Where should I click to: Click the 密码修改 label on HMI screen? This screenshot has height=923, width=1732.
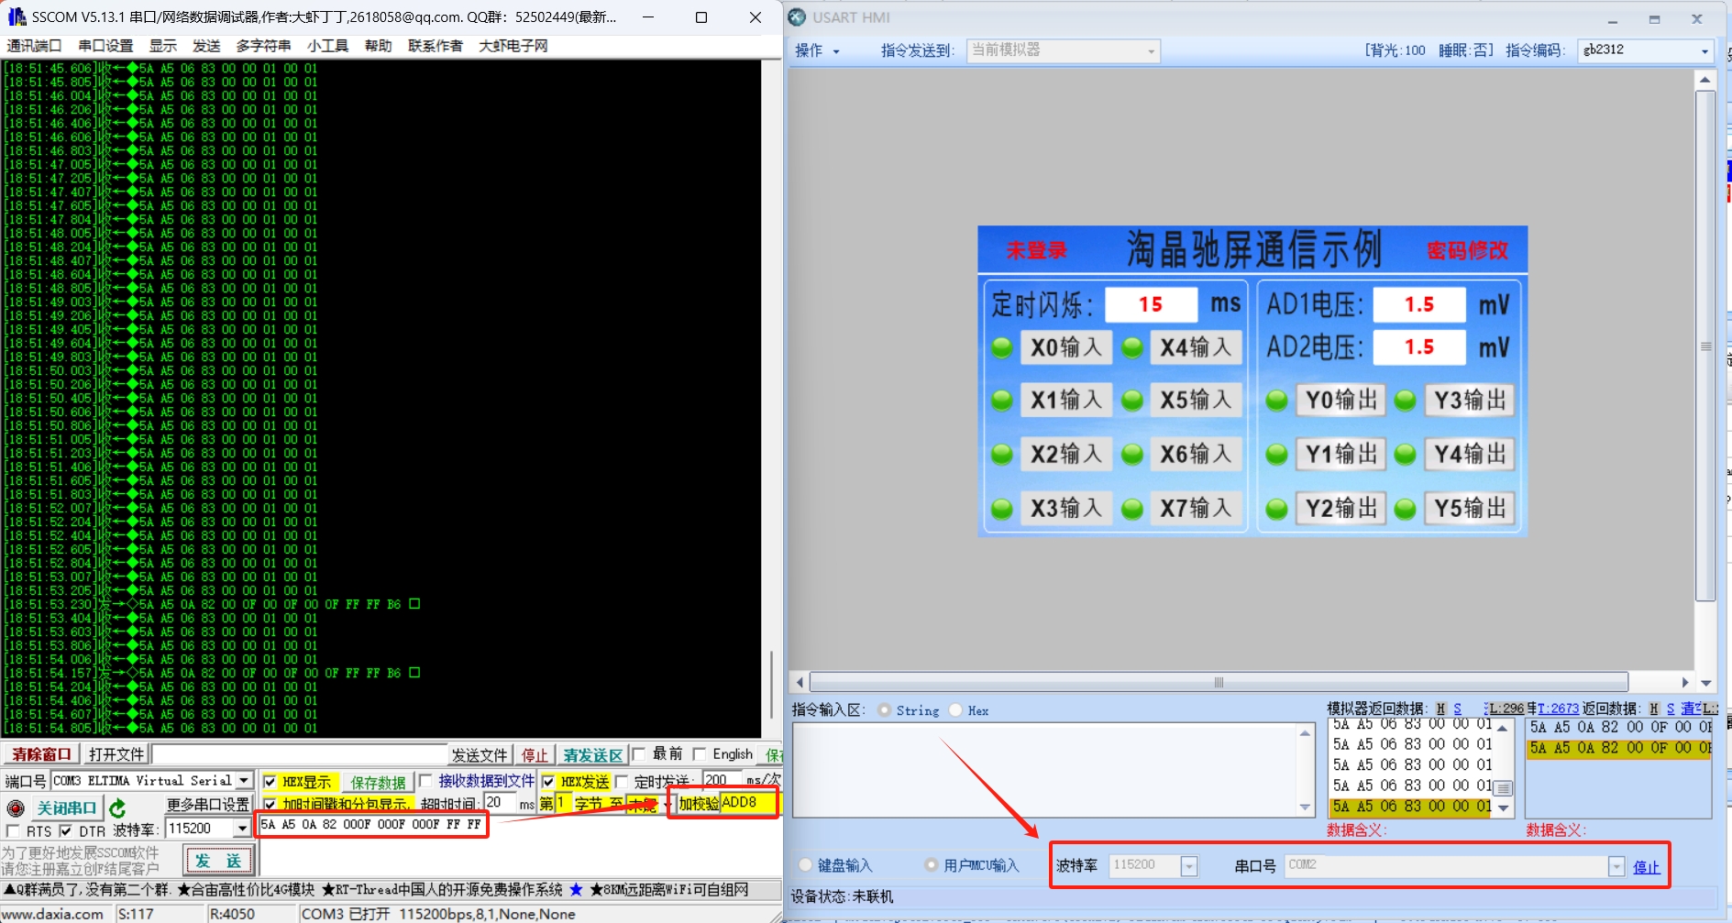click(x=1467, y=250)
